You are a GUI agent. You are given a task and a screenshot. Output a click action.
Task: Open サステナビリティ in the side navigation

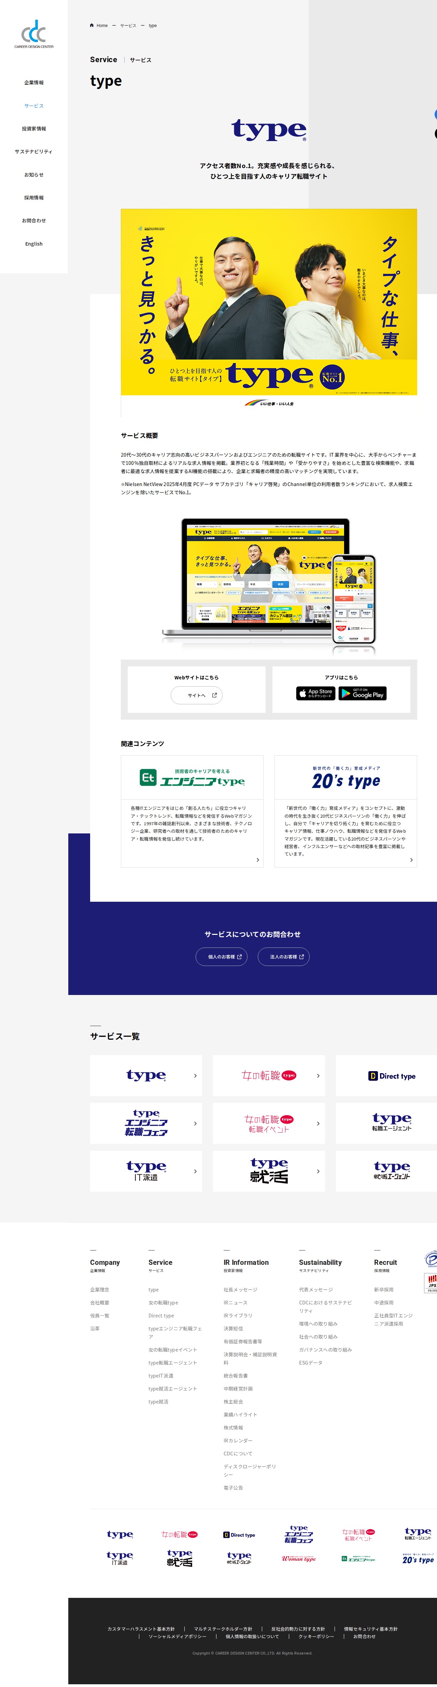pos(34,151)
